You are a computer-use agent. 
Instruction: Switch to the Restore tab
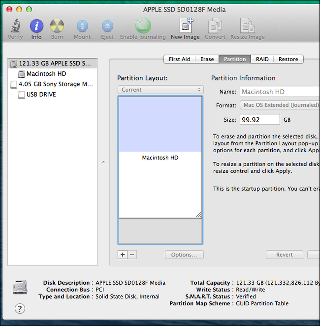pyautogui.click(x=288, y=59)
